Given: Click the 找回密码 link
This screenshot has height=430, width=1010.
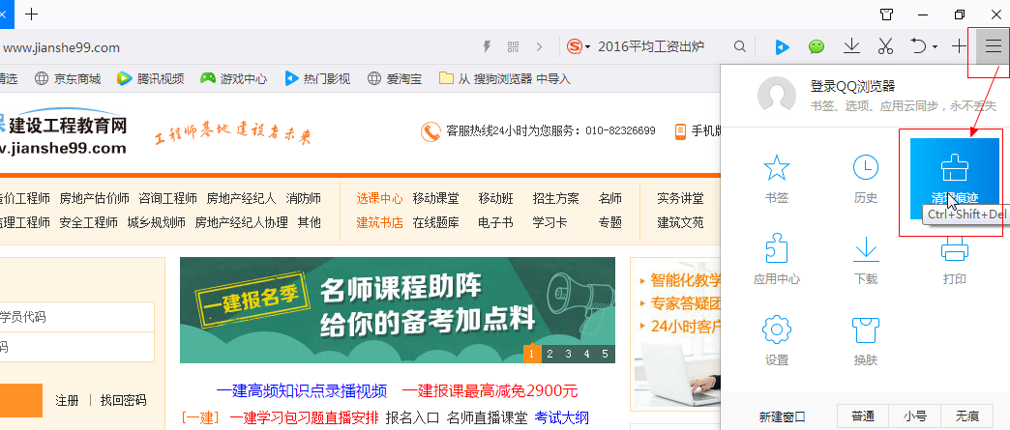Looking at the screenshot, I should pyautogui.click(x=123, y=400).
